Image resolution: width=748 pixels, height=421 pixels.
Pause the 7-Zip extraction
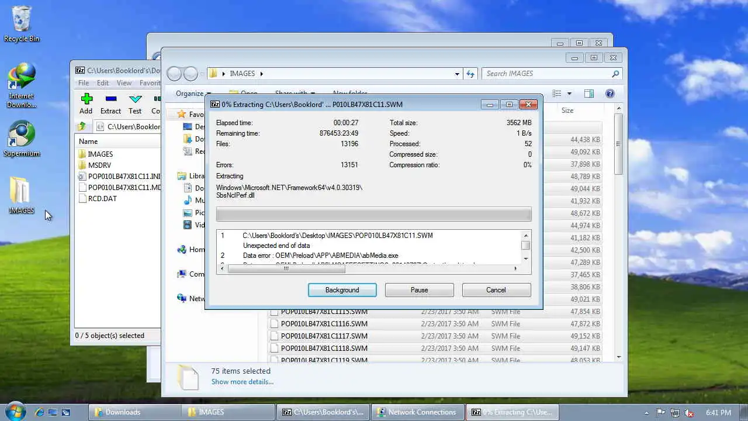pyautogui.click(x=419, y=290)
